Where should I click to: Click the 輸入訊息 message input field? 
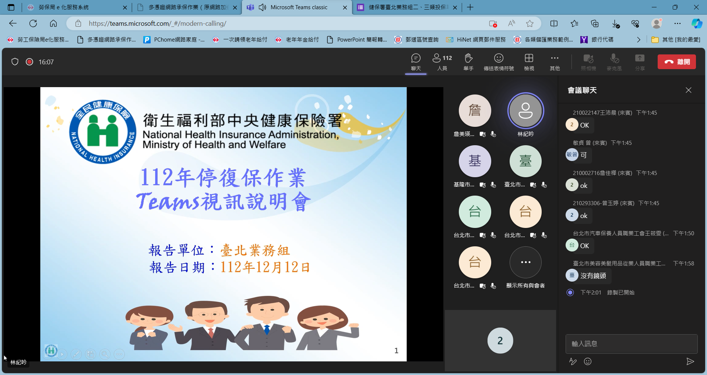631,344
